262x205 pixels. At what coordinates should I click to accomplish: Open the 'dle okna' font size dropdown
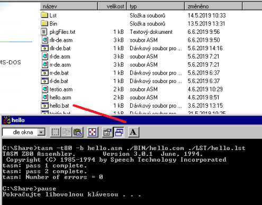point(41,132)
